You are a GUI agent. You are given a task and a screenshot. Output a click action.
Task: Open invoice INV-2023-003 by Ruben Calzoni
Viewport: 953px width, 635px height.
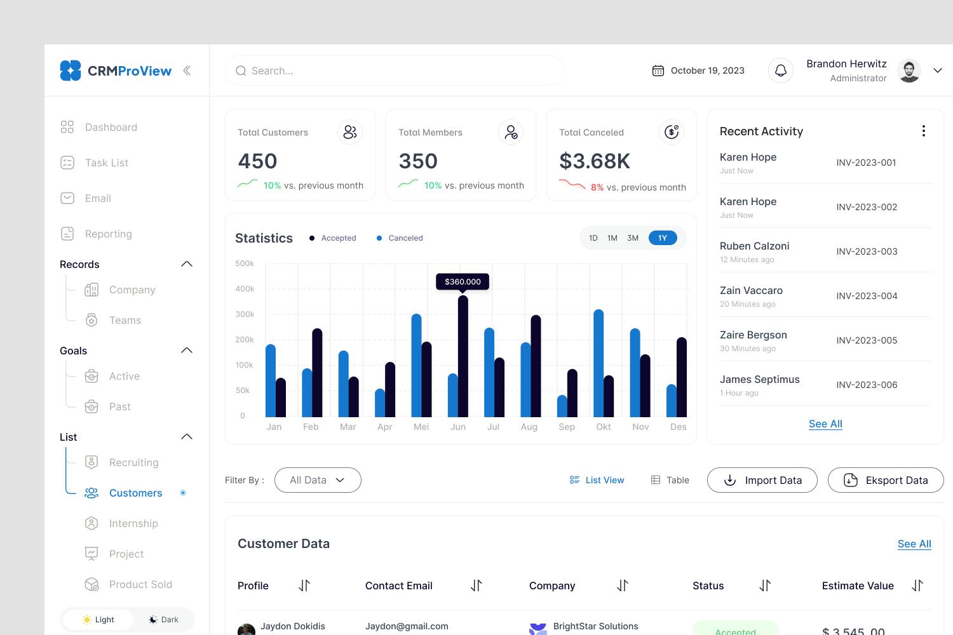pos(867,251)
